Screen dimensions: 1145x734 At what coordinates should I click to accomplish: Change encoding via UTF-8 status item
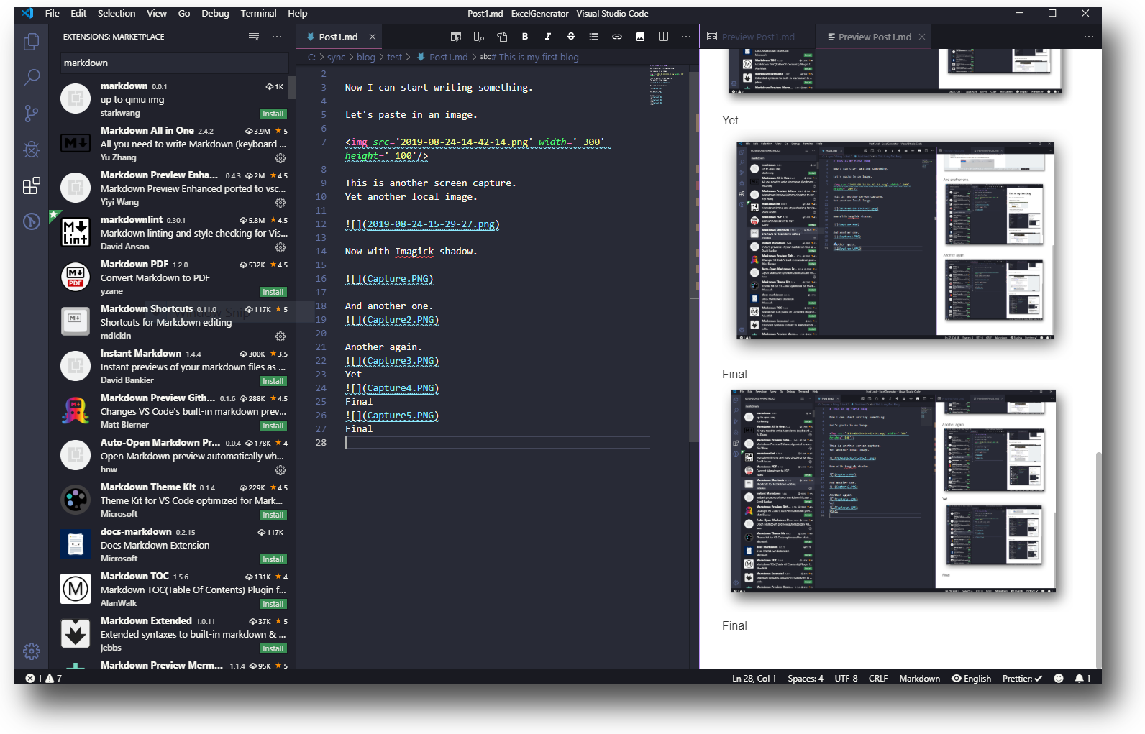tap(846, 678)
